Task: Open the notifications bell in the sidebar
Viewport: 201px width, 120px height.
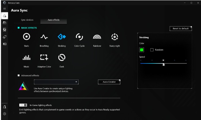Action: (x=5, y=107)
